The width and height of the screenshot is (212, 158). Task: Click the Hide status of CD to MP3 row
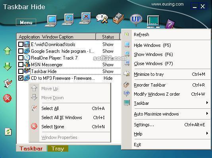pyautogui.click(x=108, y=78)
